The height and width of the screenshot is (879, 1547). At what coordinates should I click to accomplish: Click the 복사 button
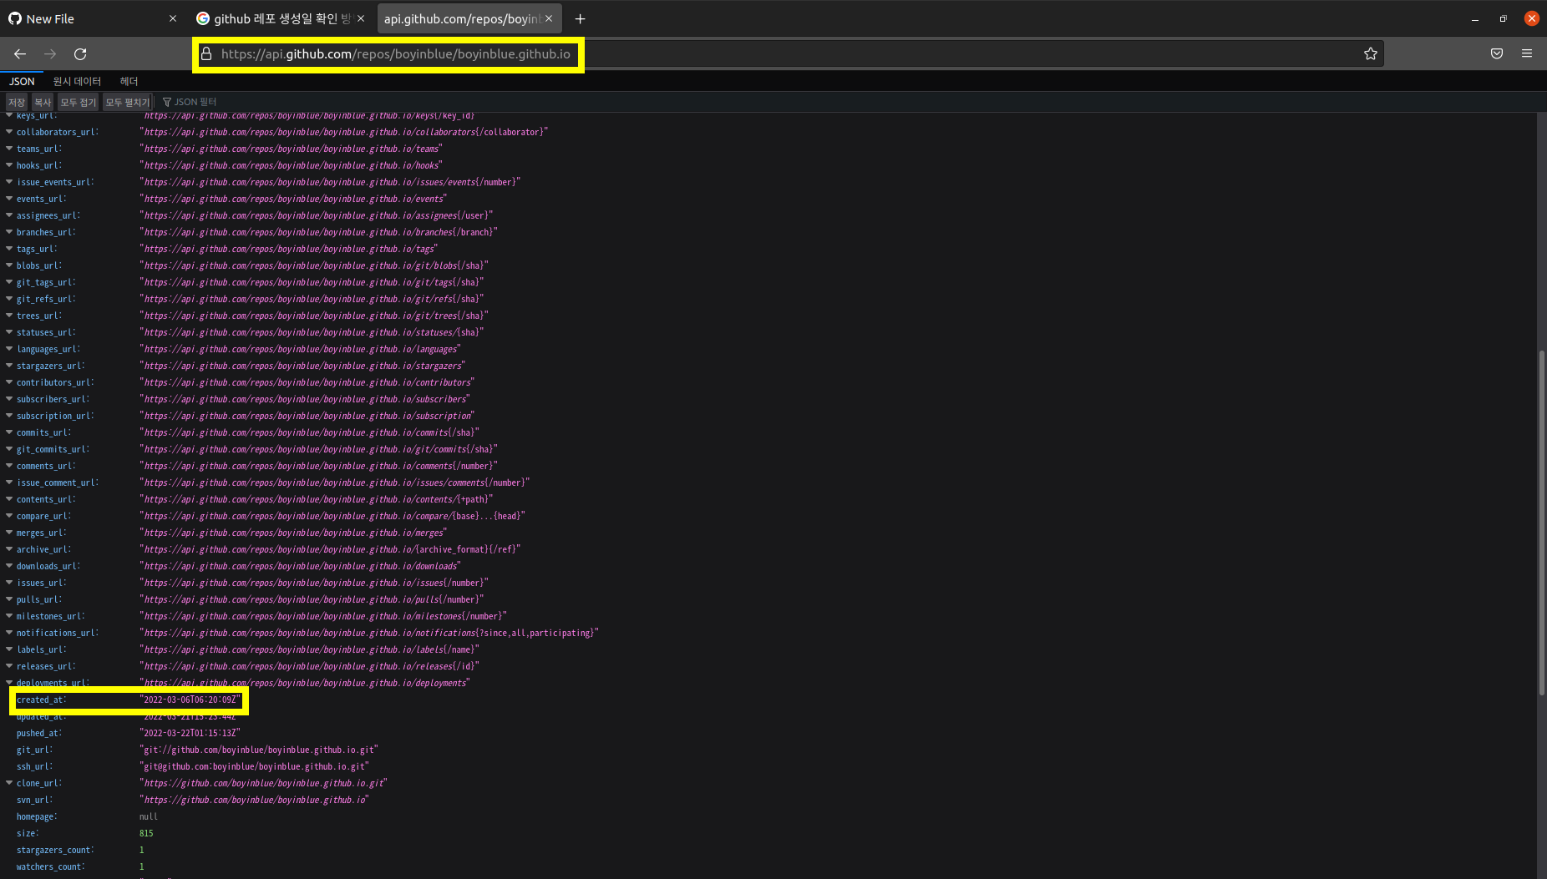point(43,102)
